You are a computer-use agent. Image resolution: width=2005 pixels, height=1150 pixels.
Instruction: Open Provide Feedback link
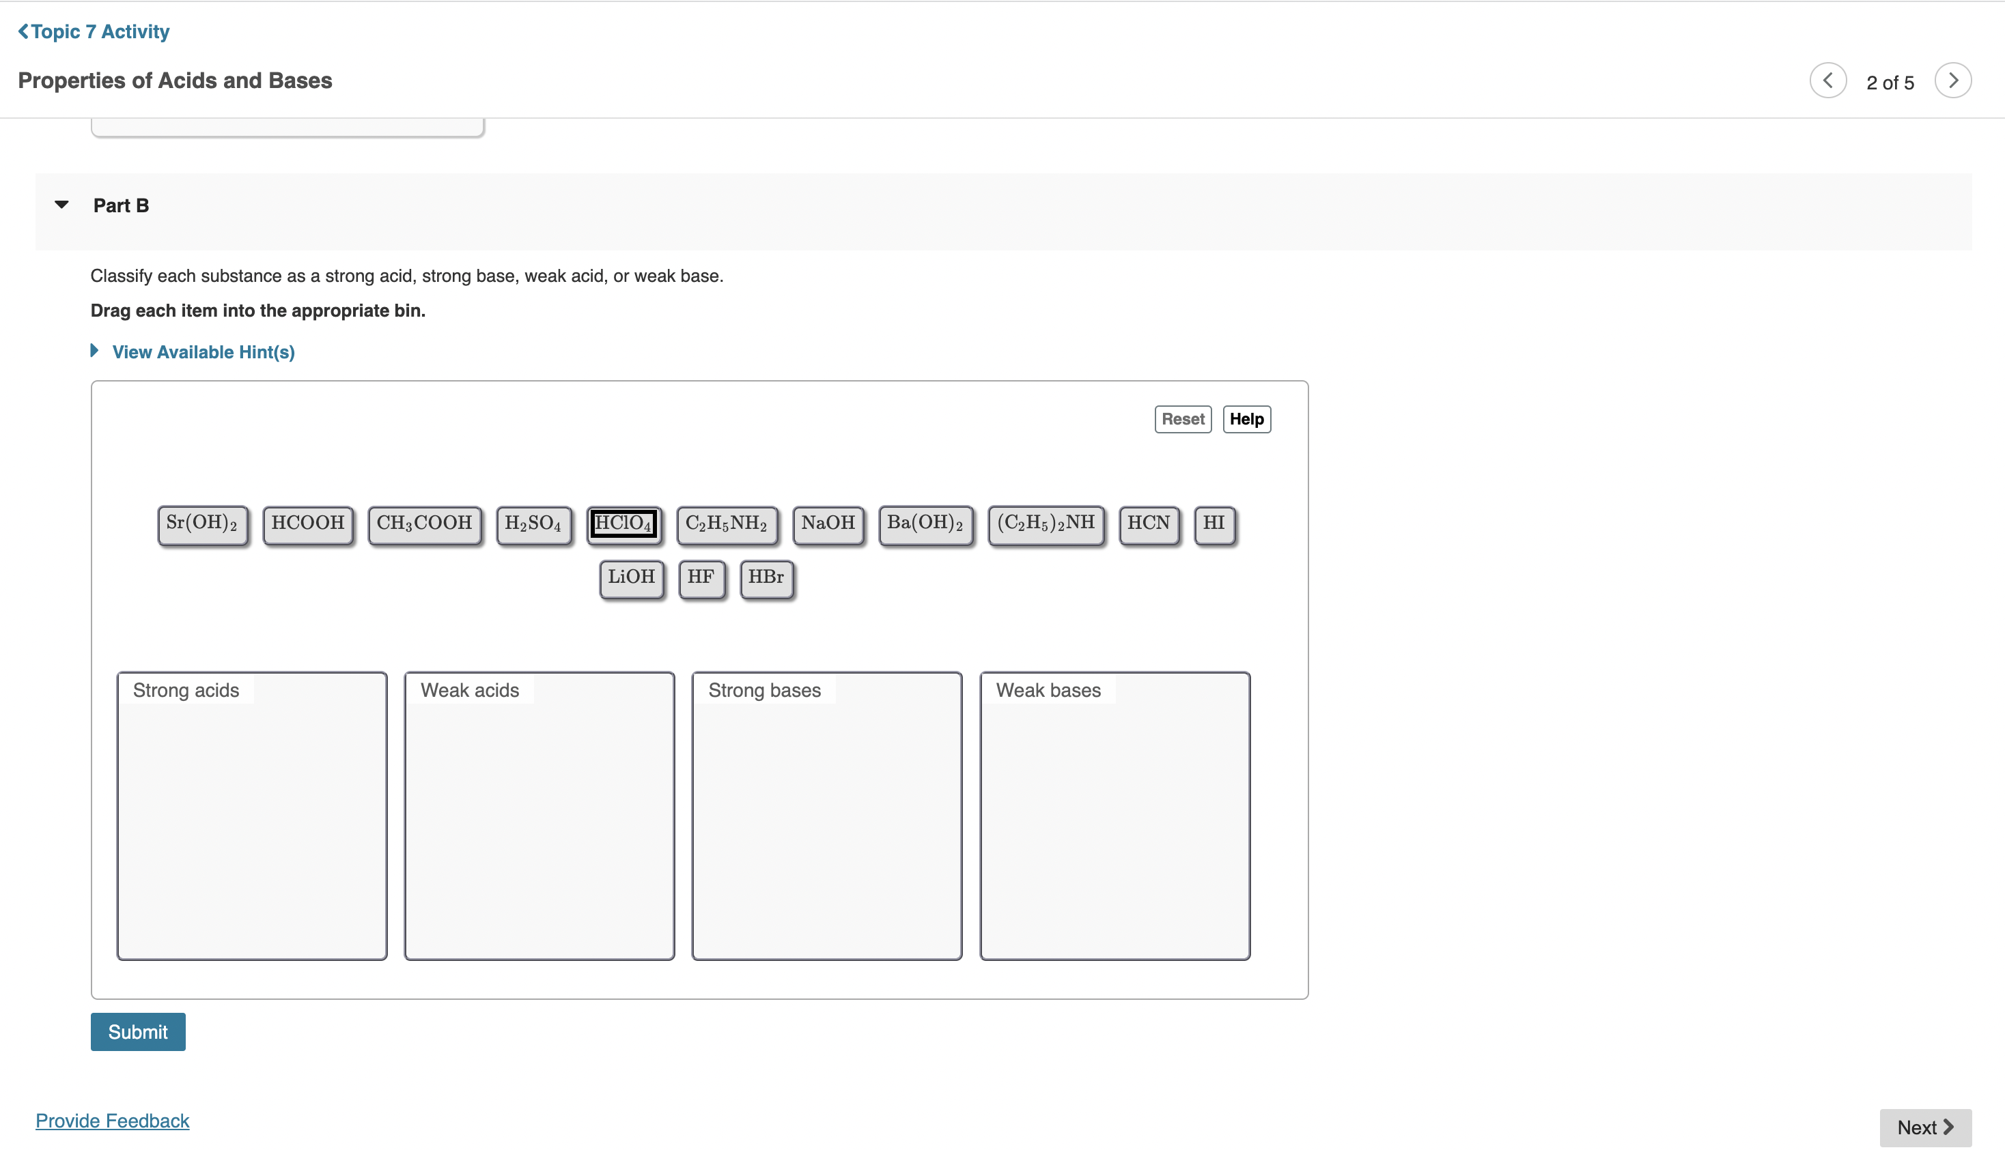click(x=112, y=1121)
